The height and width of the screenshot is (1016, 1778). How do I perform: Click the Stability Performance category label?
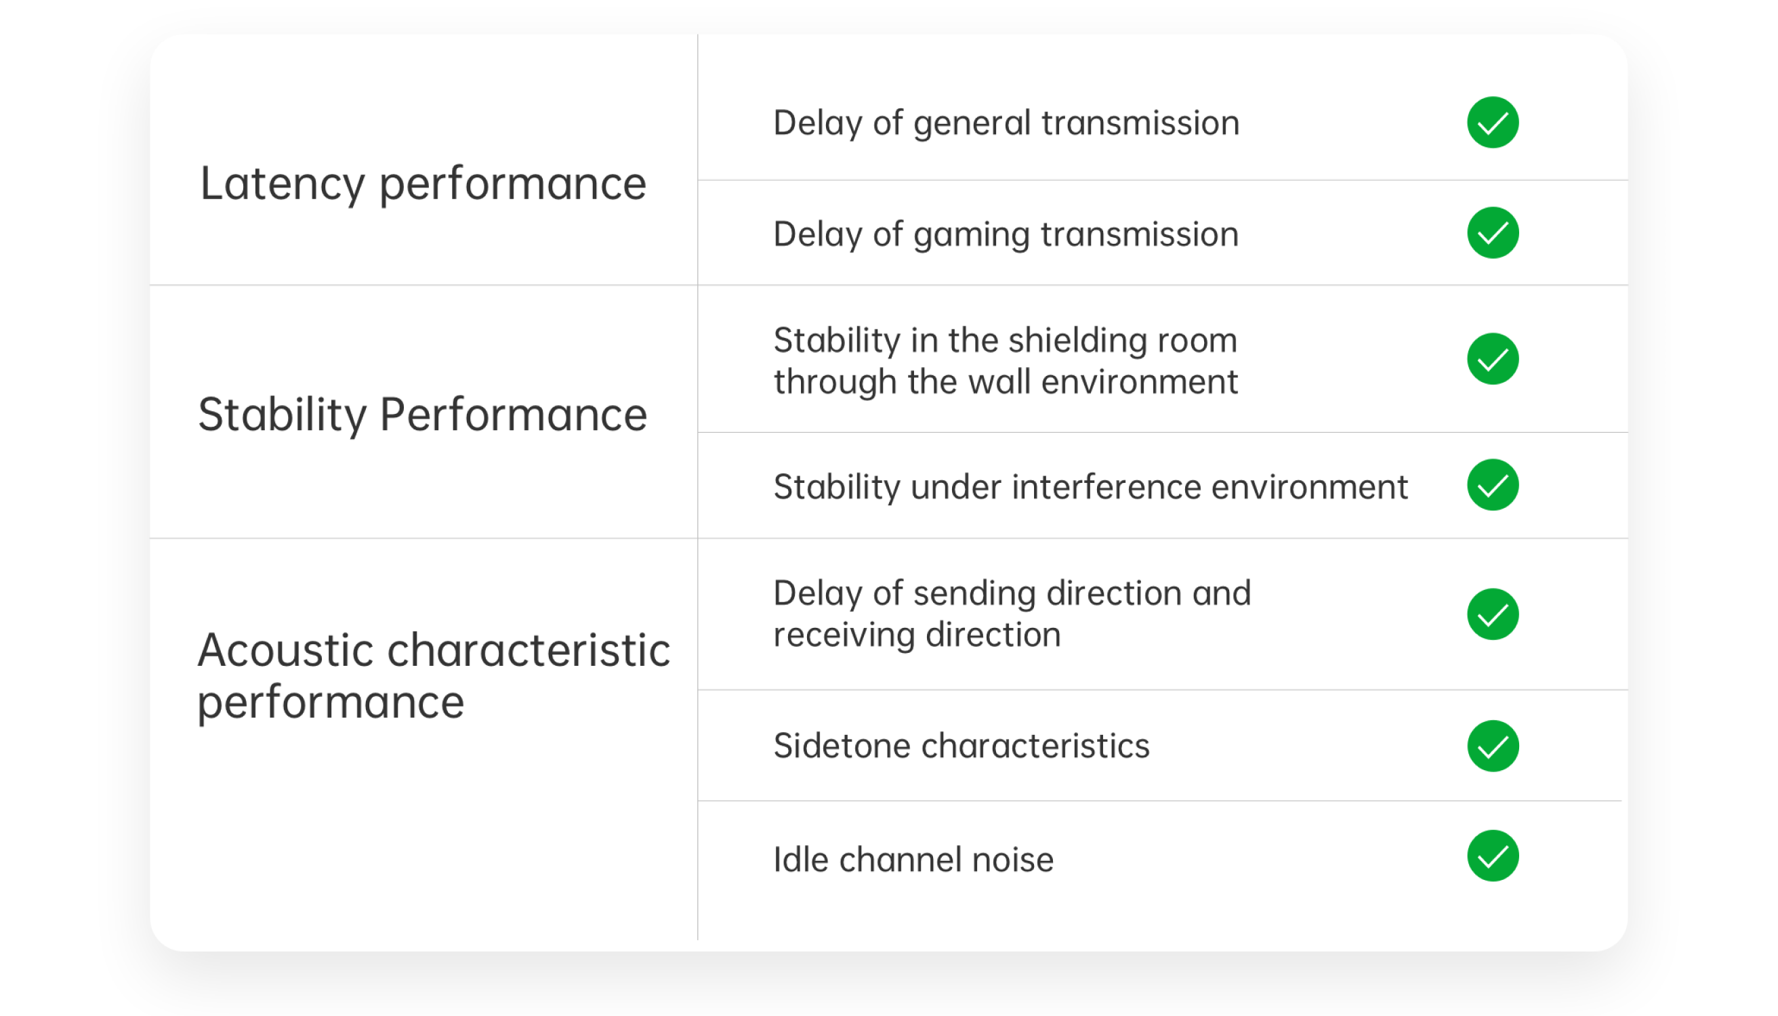[x=422, y=415]
